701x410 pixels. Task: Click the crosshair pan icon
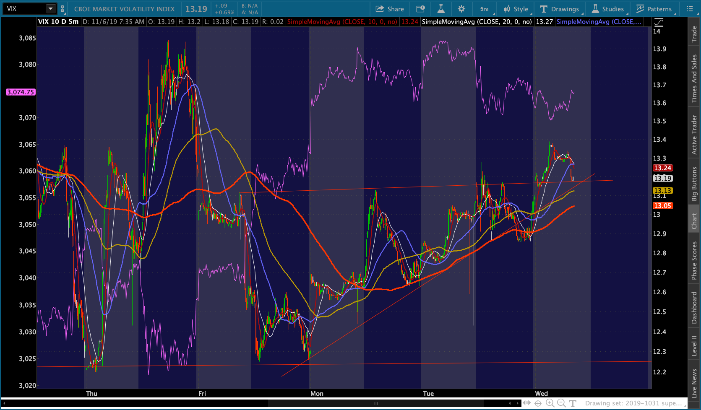pyautogui.click(x=538, y=403)
